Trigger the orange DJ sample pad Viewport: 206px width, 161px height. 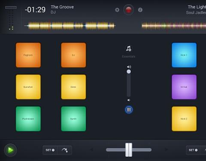click(73, 55)
